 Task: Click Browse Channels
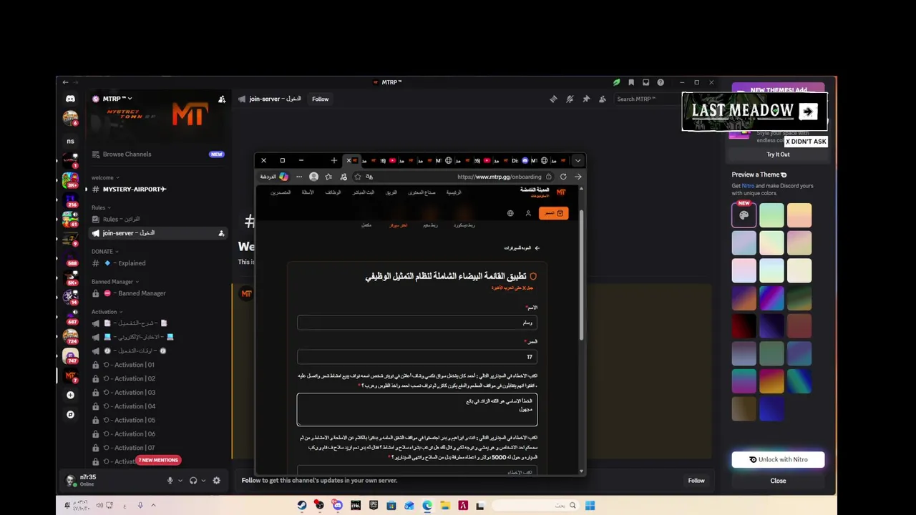157,154
